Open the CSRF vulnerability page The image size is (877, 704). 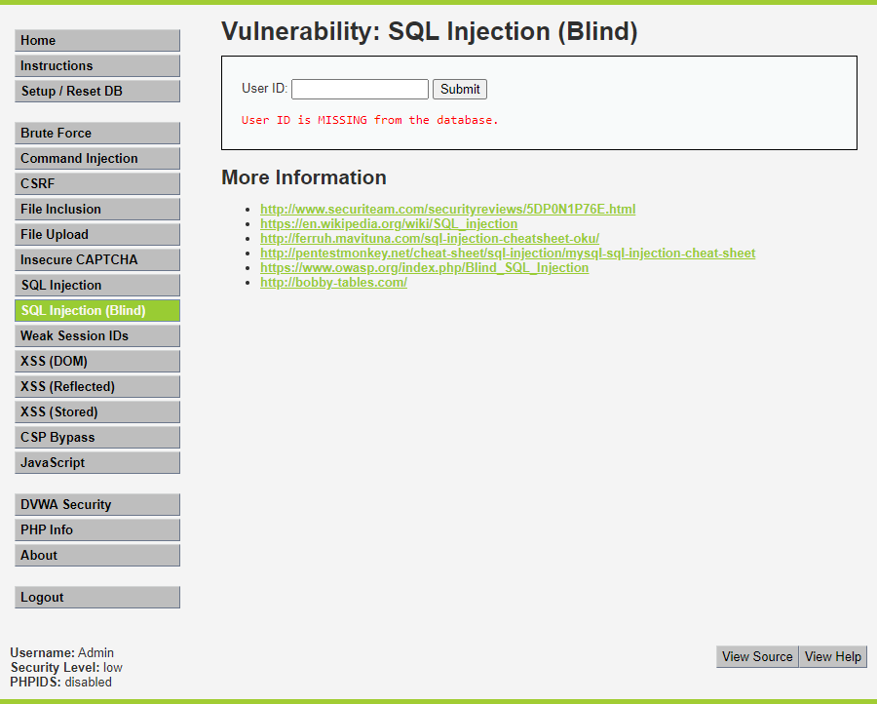pos(97,184)
